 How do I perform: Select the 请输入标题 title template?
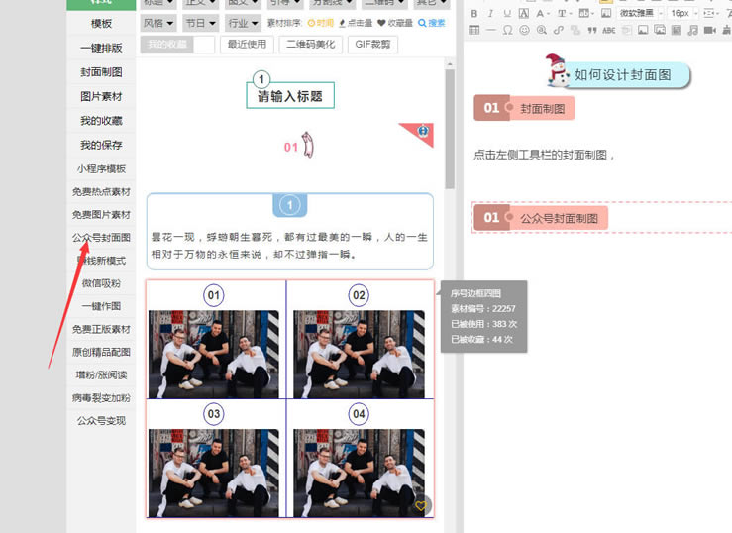point(290,91)
